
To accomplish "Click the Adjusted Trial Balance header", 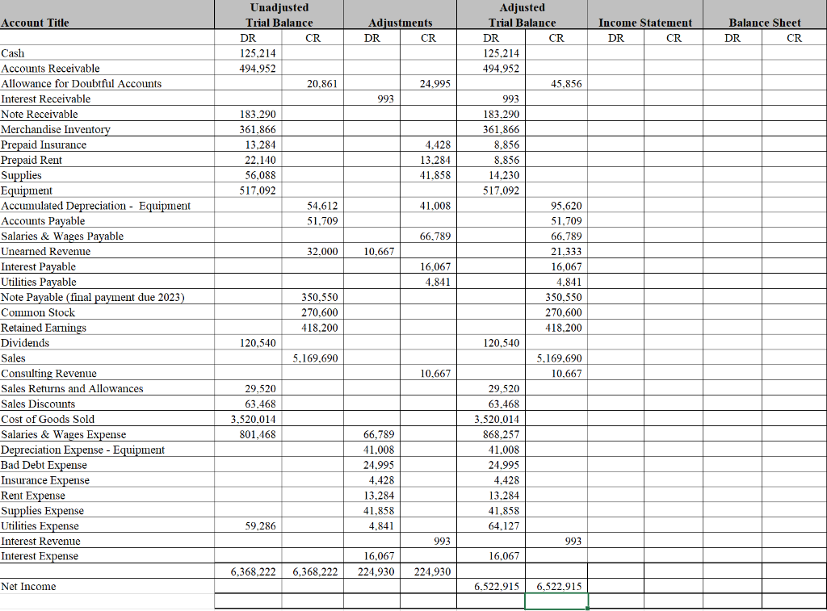I will (x=522, y=14).
